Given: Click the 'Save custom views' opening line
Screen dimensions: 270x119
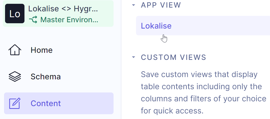Looking at the screenshot, I should pyautogui.click(x=199, y=75).
